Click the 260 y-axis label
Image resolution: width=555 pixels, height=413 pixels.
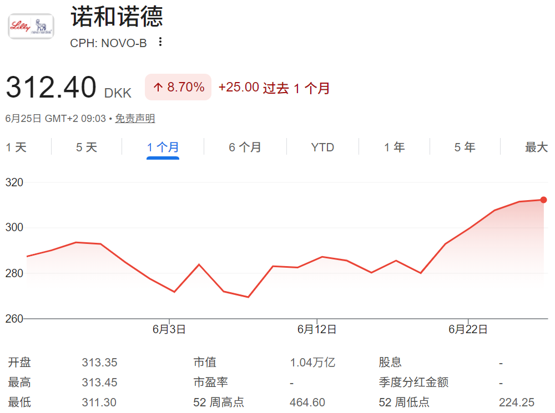pos(14,319)
